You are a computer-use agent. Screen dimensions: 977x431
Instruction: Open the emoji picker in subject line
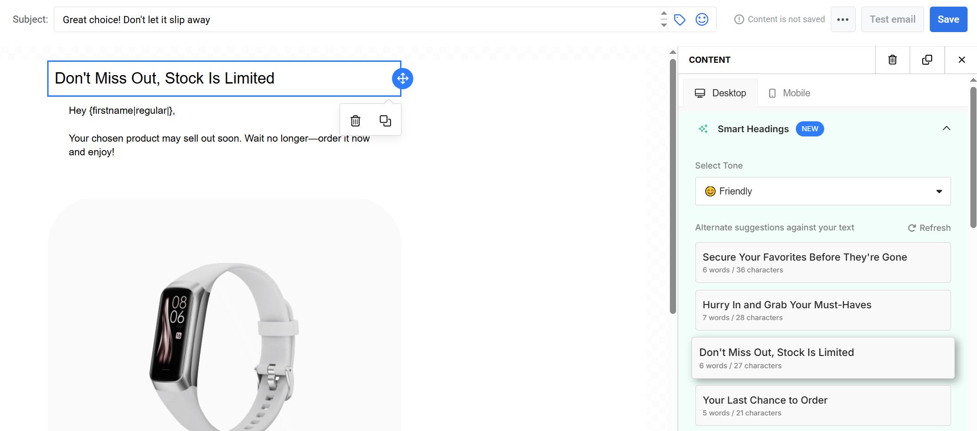tap(701, 19)
